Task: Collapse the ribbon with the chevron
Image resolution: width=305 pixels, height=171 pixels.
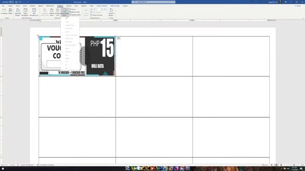Action: 303,18
